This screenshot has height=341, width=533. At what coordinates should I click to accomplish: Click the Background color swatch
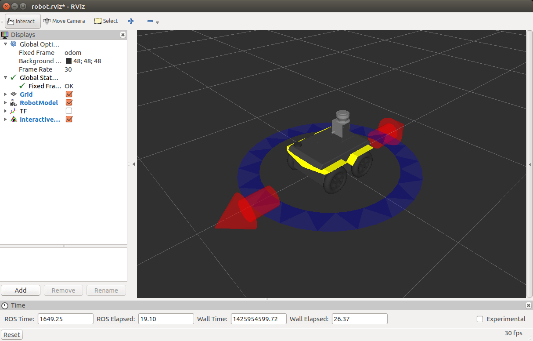[68, 61]
